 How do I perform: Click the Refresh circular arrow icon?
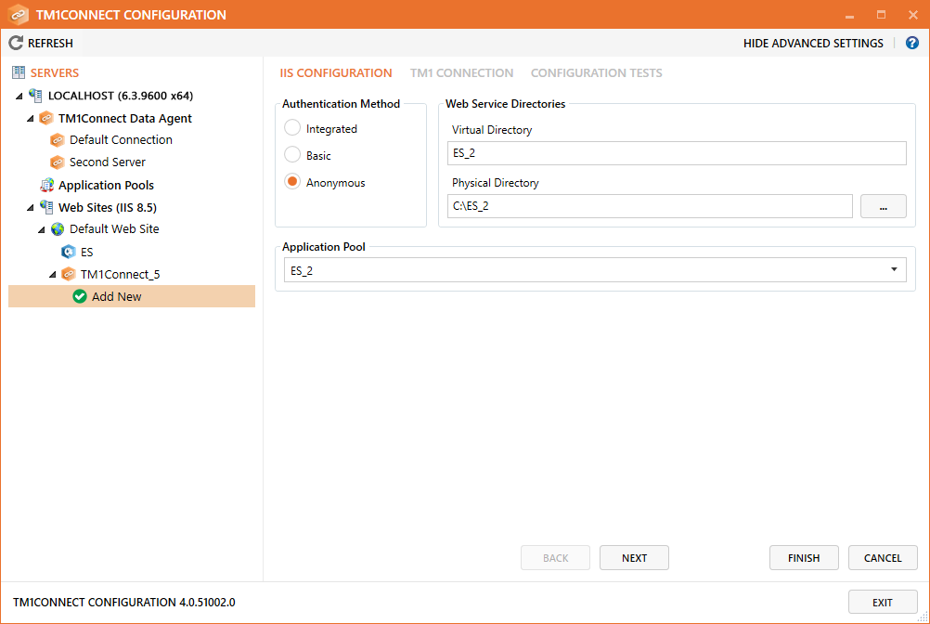pos(16,43)
